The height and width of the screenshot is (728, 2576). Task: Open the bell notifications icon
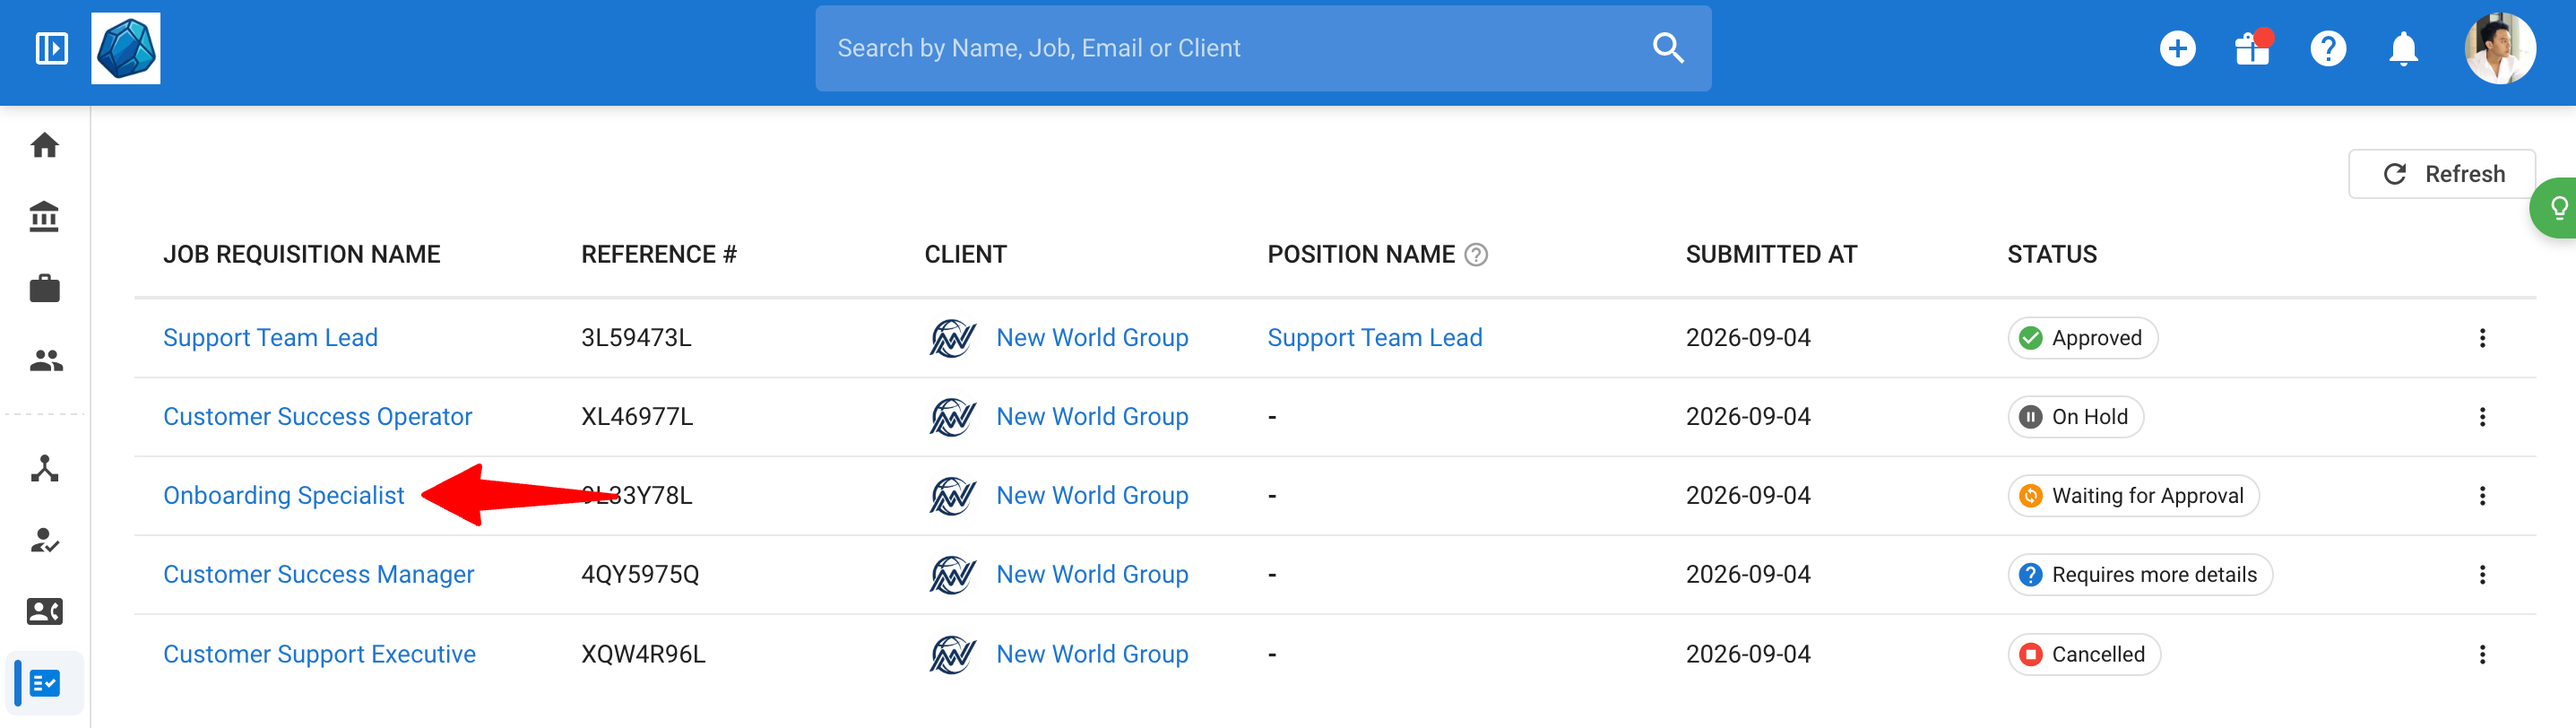point(2403,48)
